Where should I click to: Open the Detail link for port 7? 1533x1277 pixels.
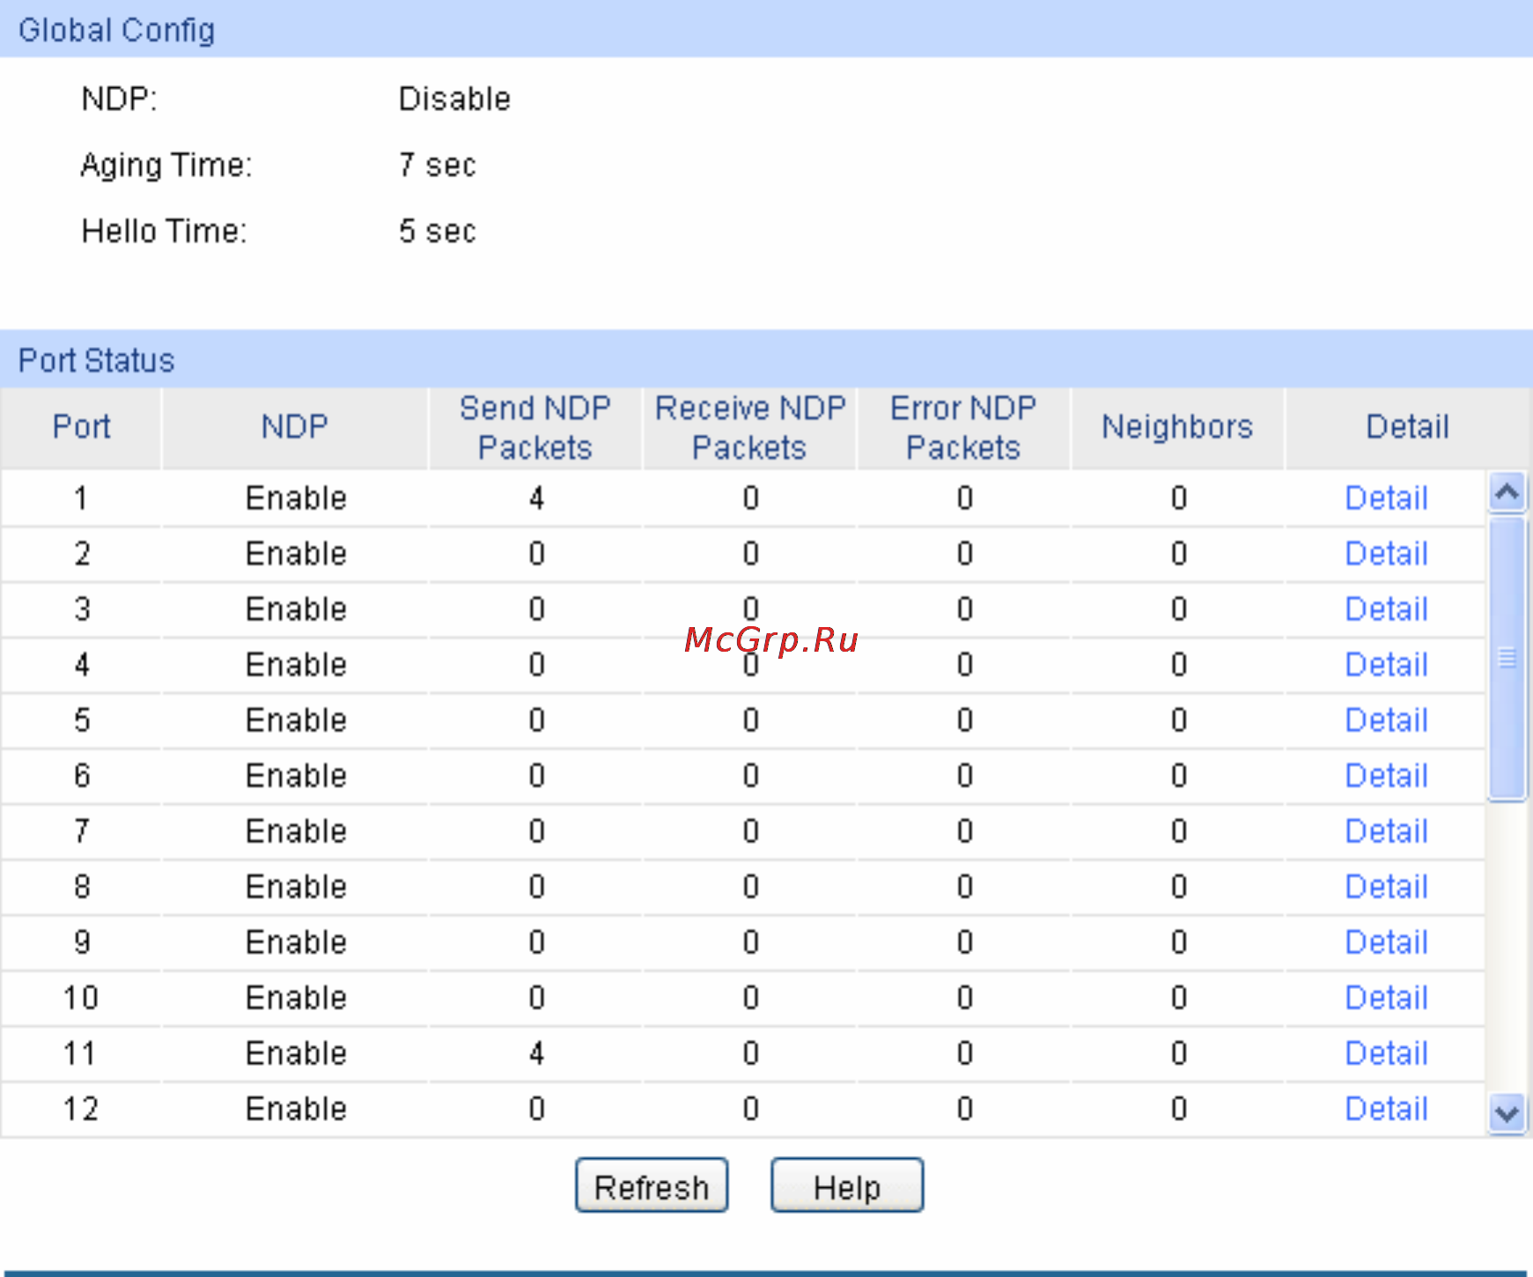point(1386,831)
